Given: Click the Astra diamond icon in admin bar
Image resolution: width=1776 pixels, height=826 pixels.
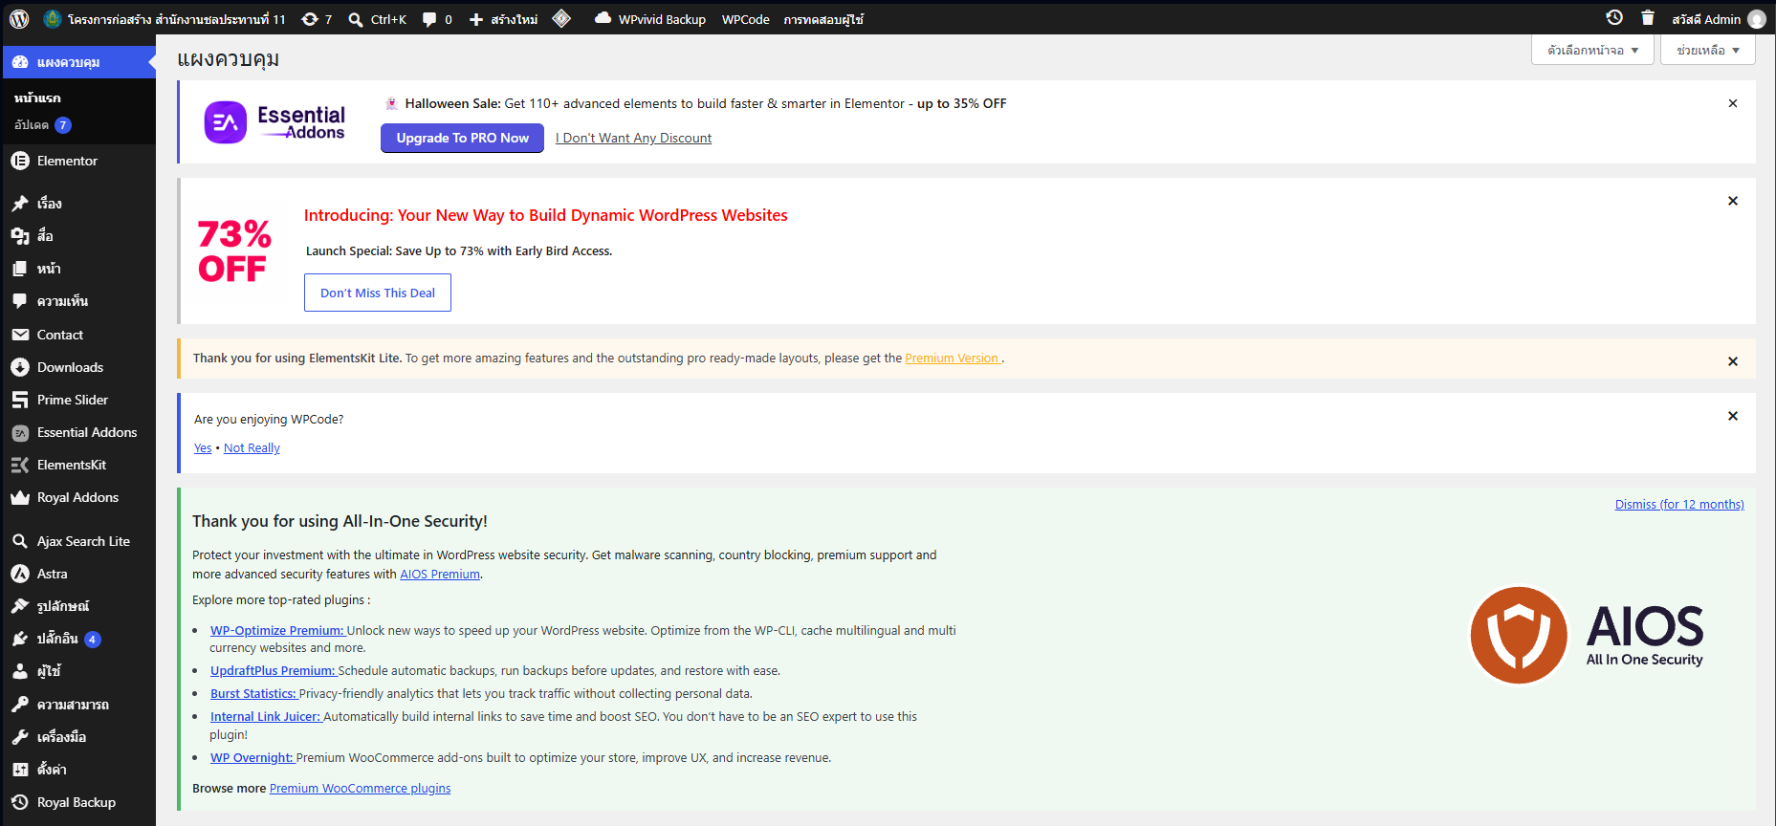Looking at the screenshot, I should click(x=561, y=19).
